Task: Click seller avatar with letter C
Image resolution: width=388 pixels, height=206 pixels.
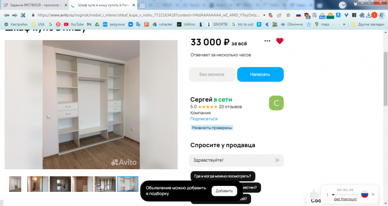Action: 276,103
